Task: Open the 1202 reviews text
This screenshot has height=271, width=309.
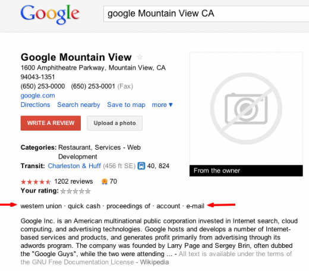Action: pyautogui.click(x=74, y=181)
